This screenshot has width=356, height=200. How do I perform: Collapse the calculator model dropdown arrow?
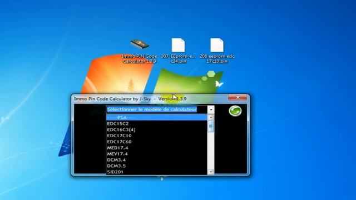(x=211, y=110)
